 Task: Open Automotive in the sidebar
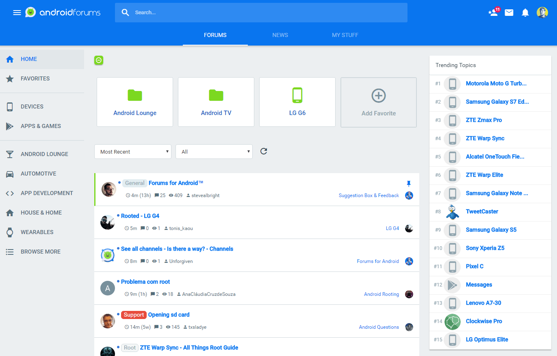42,174
